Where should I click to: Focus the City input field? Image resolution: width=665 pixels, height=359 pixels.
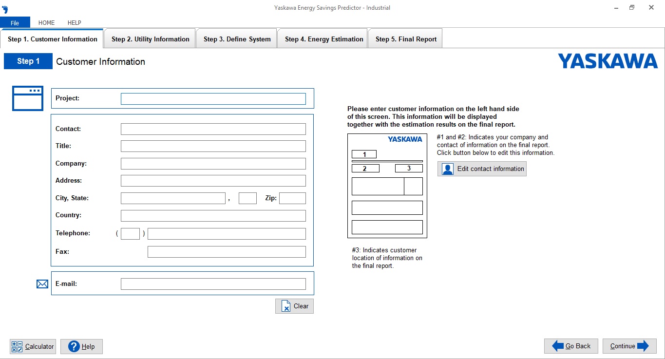173,198
